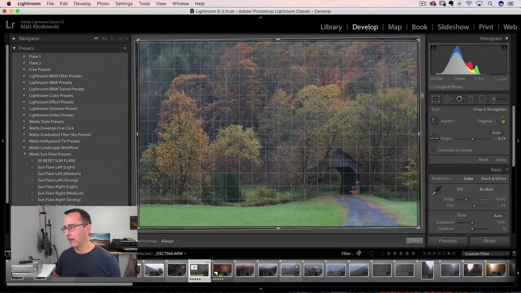Viewport: 521px width, 293px height.
Task: Click Done below the crop preview
Action: coord(414,241)
